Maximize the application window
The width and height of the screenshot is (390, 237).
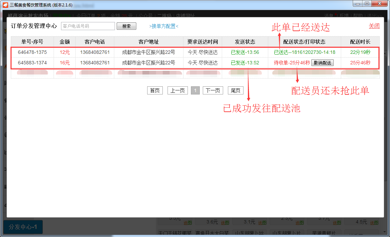367,3
